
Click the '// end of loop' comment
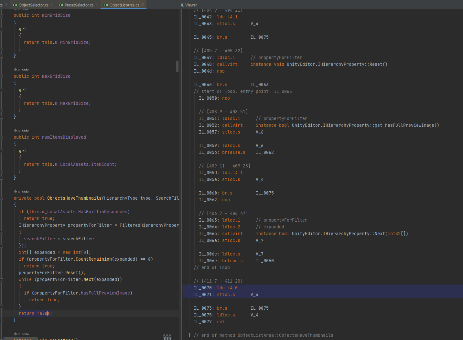pos(212,267)
